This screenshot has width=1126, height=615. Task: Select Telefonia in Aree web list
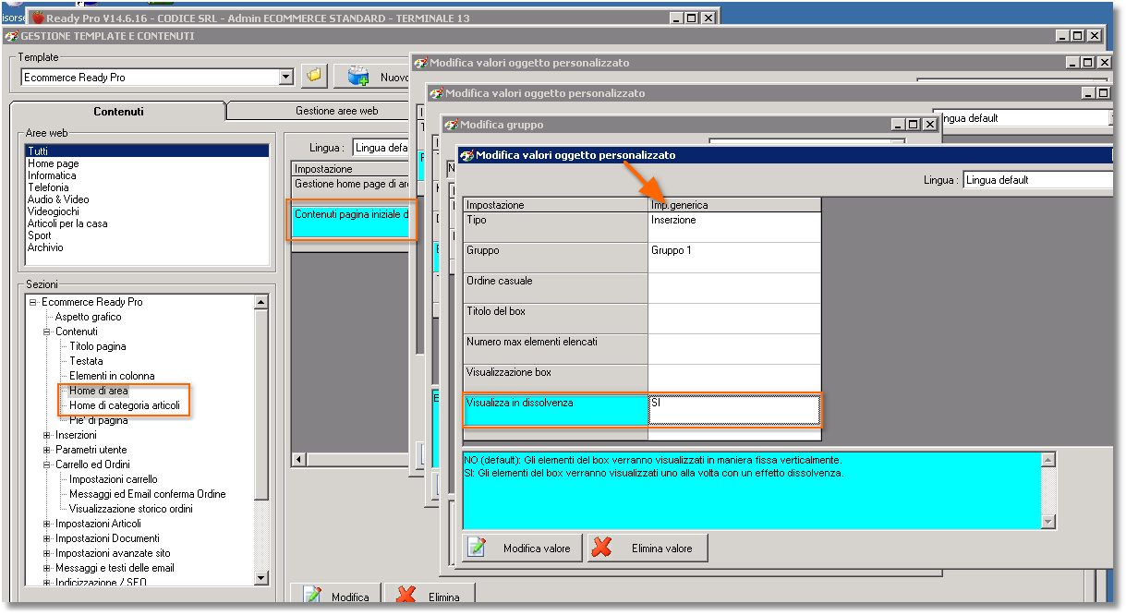(x=48, y=187)
